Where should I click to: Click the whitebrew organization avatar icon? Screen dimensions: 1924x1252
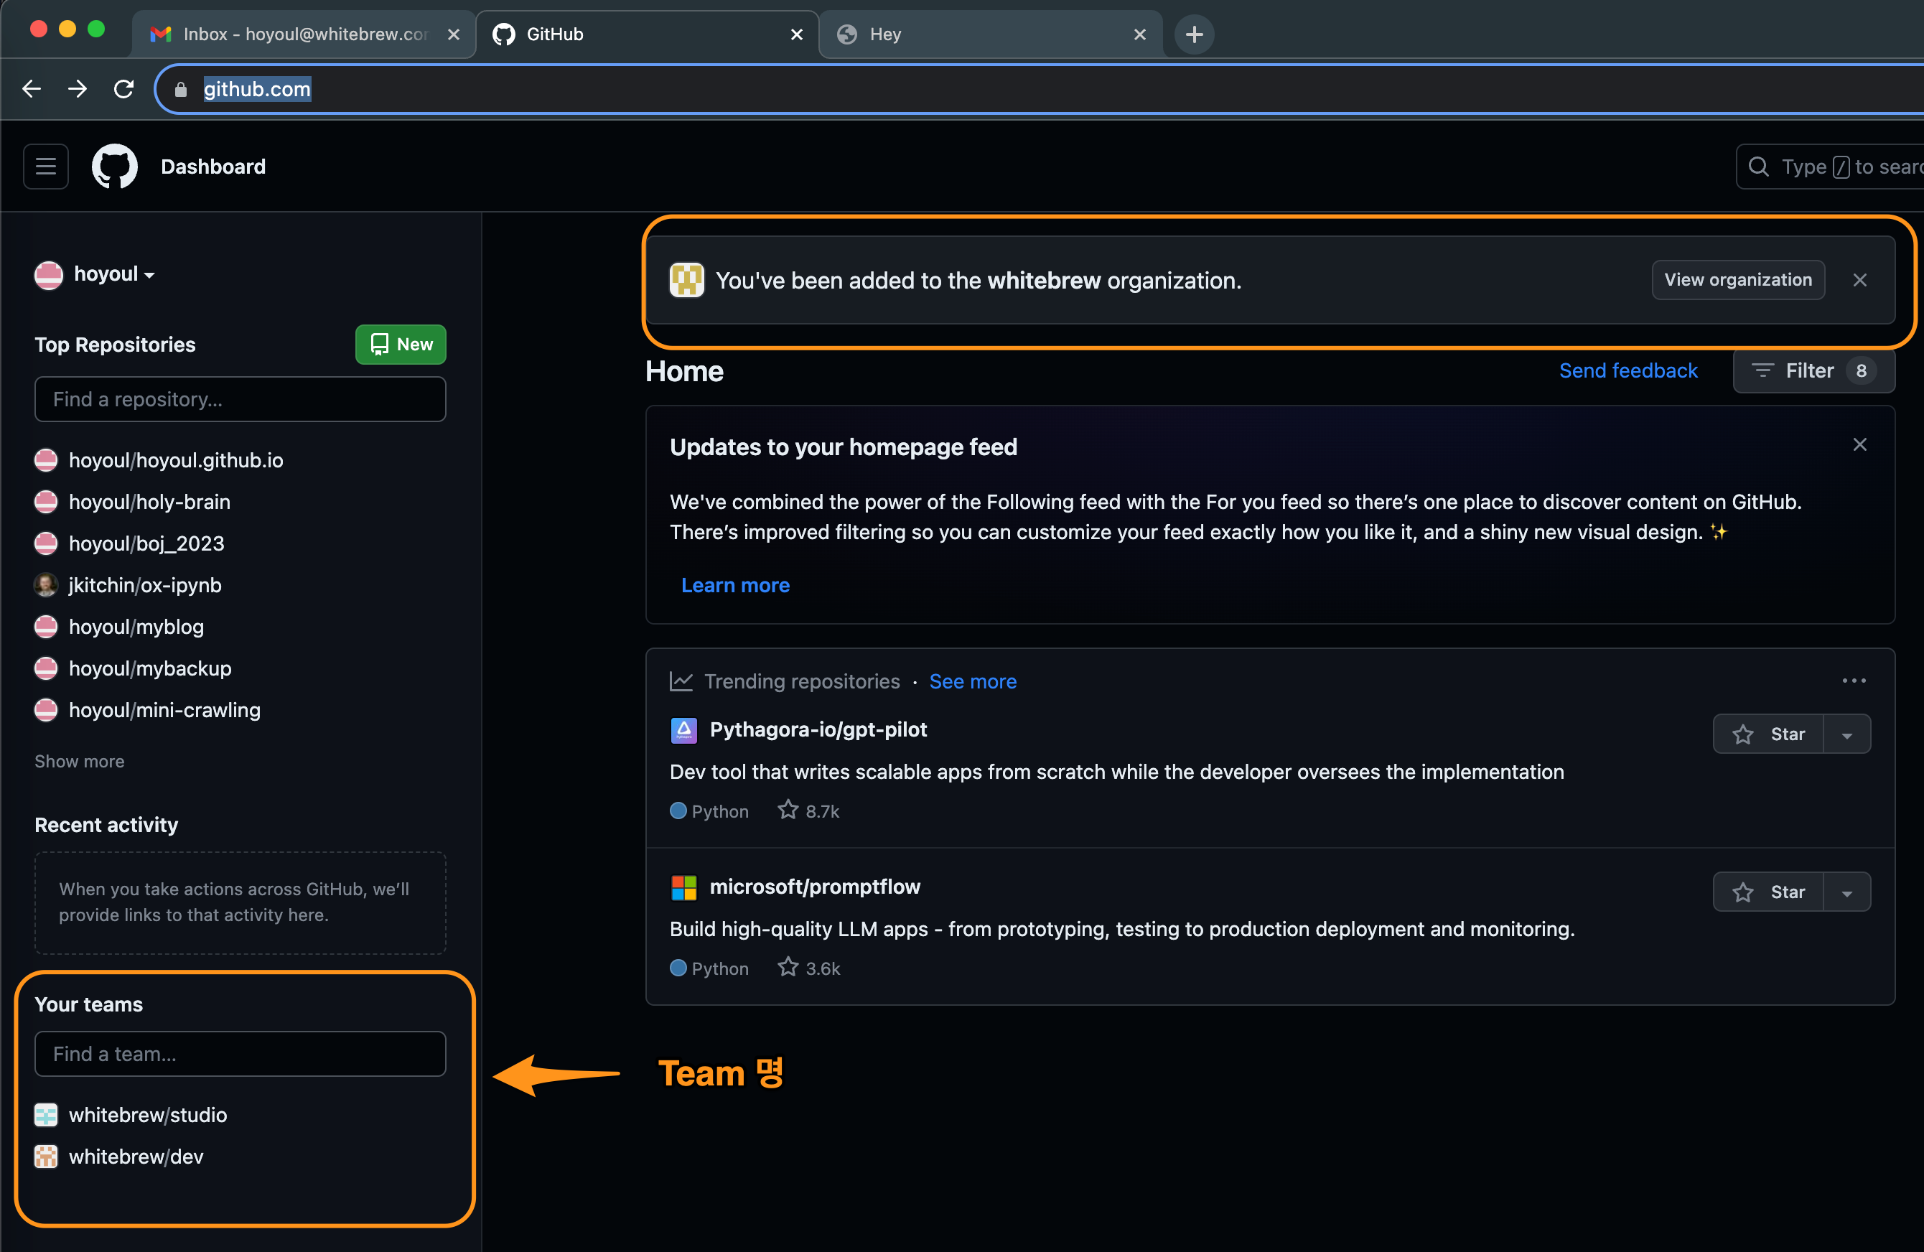(686, 281)
